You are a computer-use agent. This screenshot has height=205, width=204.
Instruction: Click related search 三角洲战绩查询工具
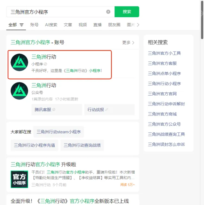(x=166, y=134)
